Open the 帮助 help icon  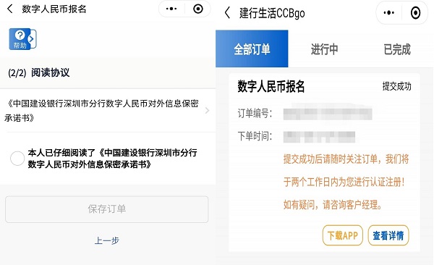pos(20,39)
